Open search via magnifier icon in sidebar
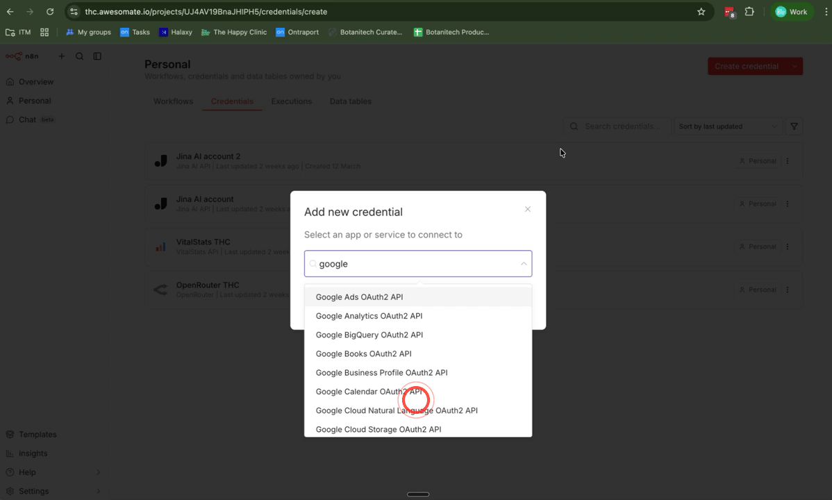 pos(79,56)
